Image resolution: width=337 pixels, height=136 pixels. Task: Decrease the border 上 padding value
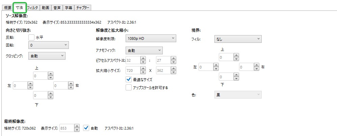pyautogui.click(x=236, y=59)
